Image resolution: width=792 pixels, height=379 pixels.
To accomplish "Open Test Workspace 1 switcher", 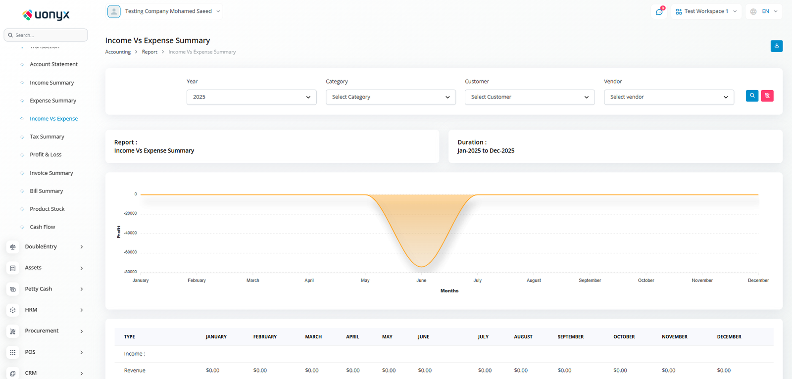I will [x=706, y=11].
